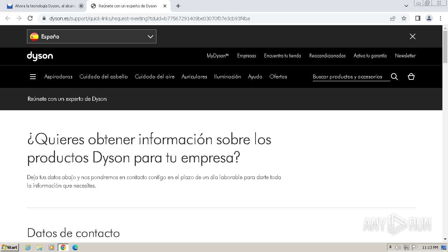Close the 'Ahora la tecnología Dyson' tab
Image resolution: width=448 pixels, height=252 pixels.
[81, 6]
